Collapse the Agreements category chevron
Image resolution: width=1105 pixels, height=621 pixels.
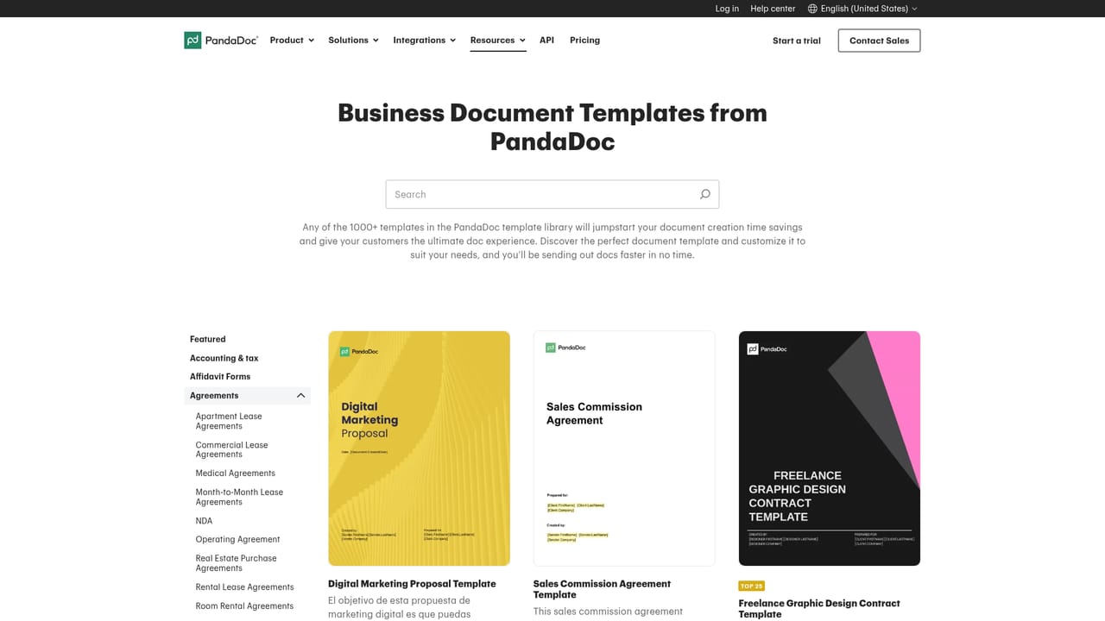(300, 396)
